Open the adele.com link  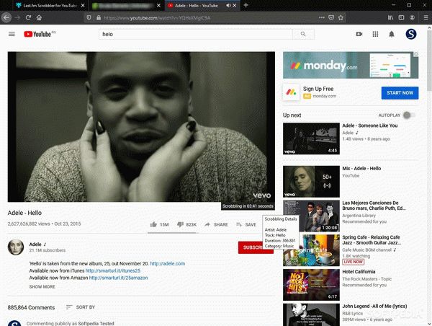click(168, 263)
